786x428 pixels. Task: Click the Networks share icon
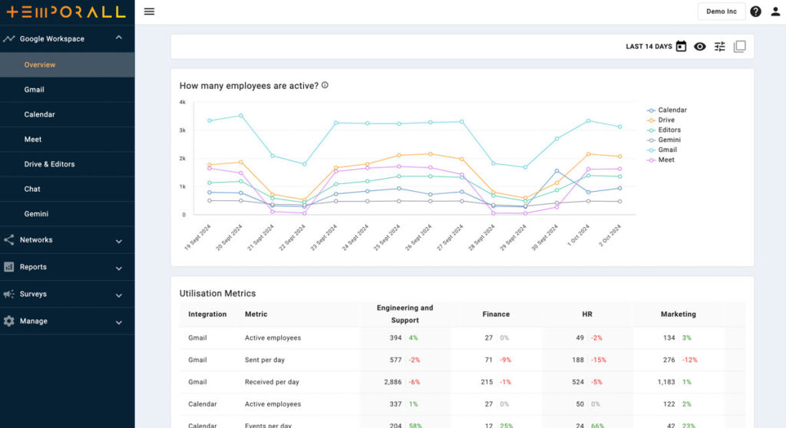[9, 239]
